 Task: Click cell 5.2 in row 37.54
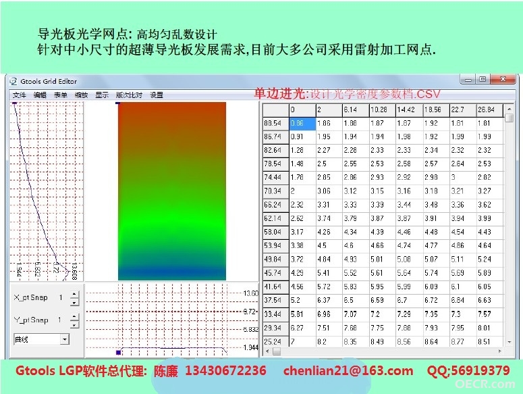point(302,301)
